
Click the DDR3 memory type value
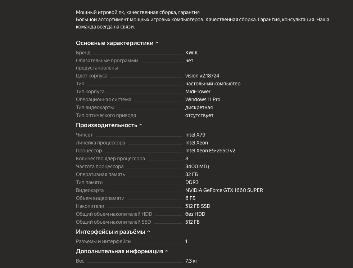click(x=192, y=182)
